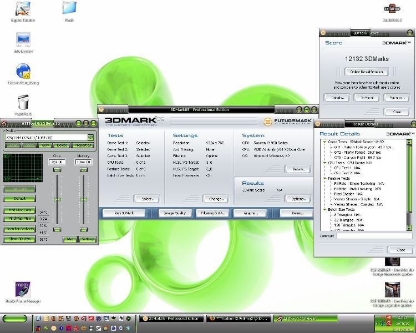Viewport: 416px width, 333px height.
Task: Collapse the CPU Tests tree node
Action: [x=324, y=163]
